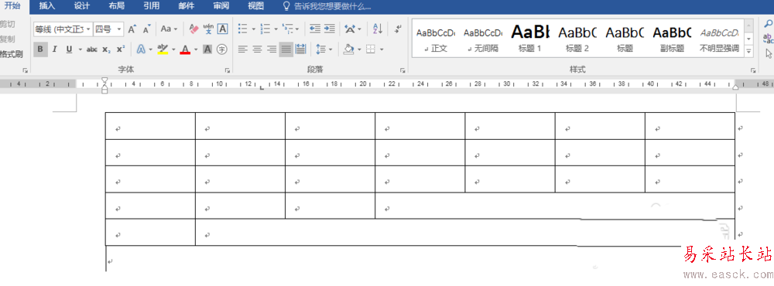Image resolution: width=774 pixels, height=286 pixels.
Task: Expand the Borders dropdown arrow
Action: click(382, 49)
